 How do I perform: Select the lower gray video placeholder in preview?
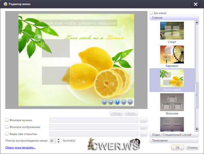point(56,76)
